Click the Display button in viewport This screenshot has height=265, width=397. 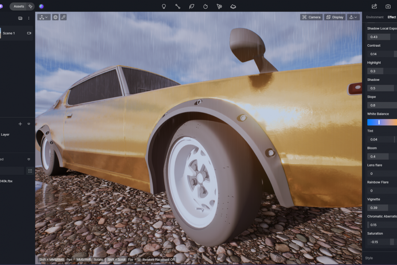click(335, 17)
